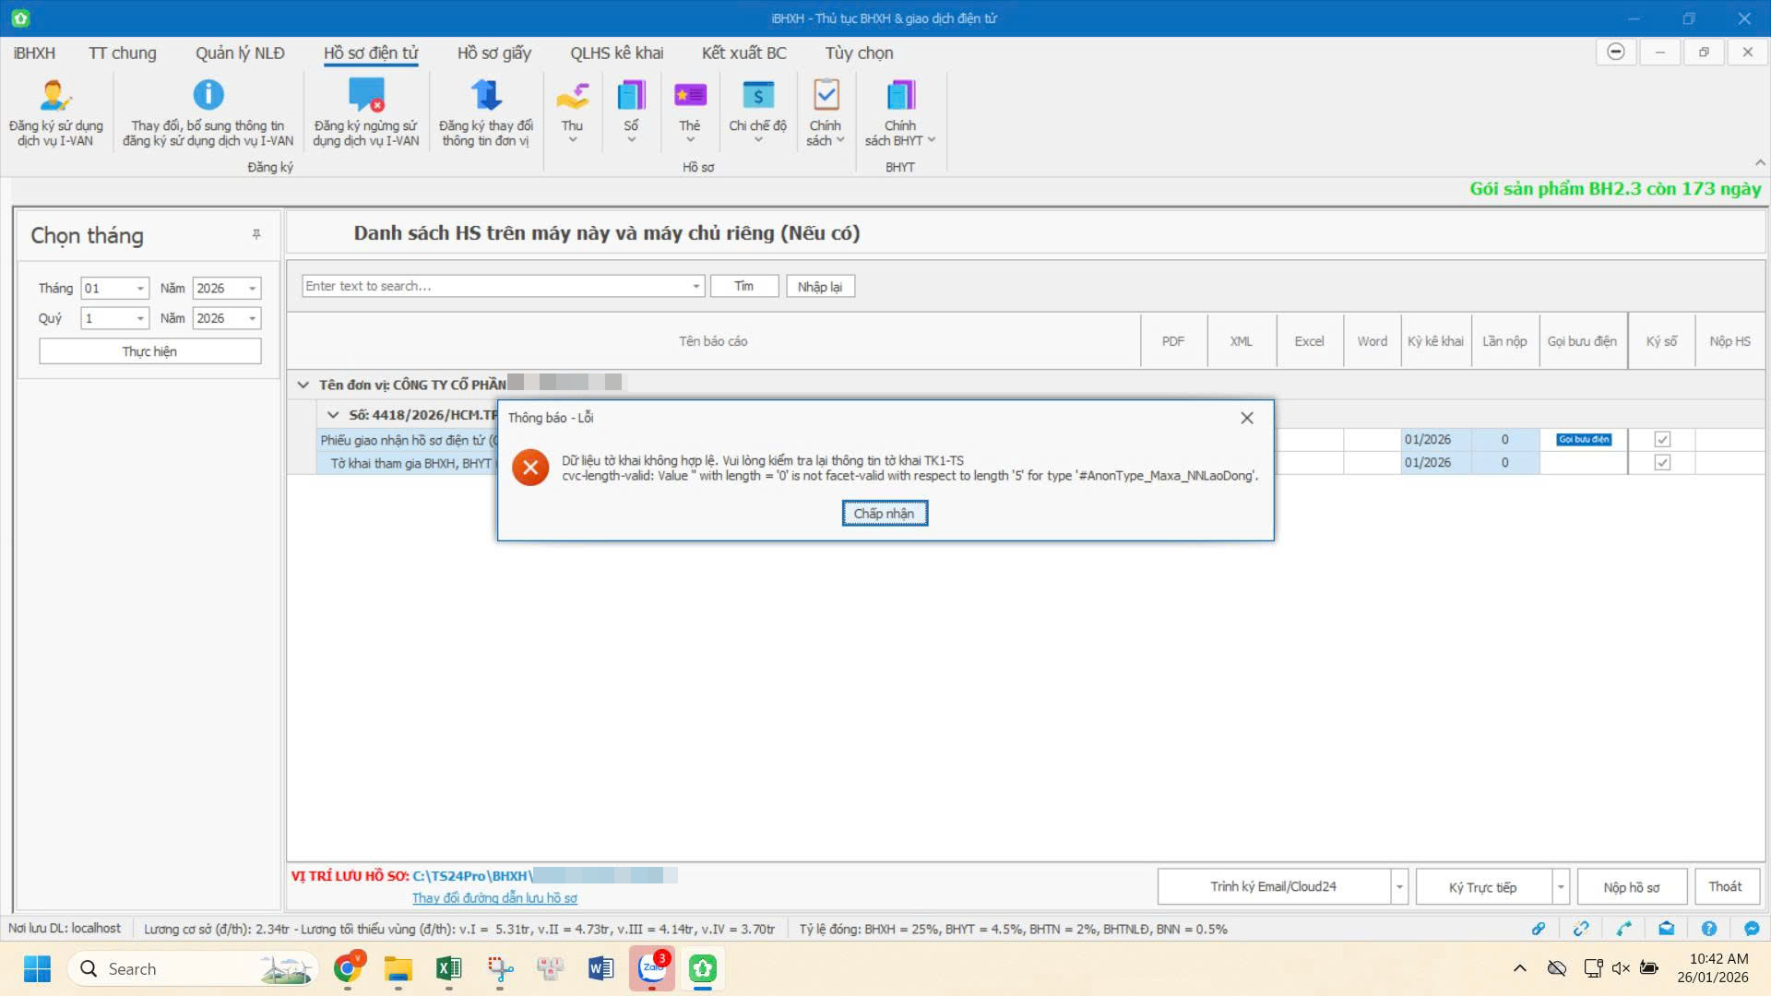Viewport: 1771px width, 996px height.
Task: Click the Đăng ký ngừng sử dụng dịch vụ icon
Action: tap(366, 96)
